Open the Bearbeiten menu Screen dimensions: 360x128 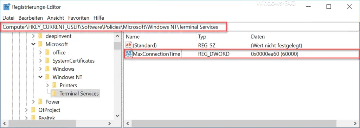click(31, 18)
